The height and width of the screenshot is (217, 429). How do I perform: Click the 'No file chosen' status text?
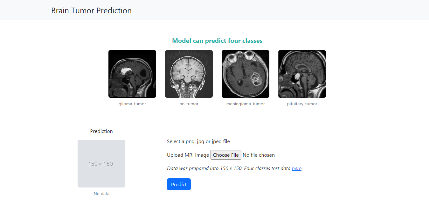click(x=259, y=155)
